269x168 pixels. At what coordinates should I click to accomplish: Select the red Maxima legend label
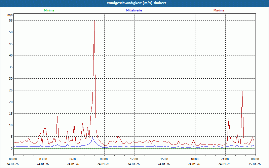[x=219, y=10]
